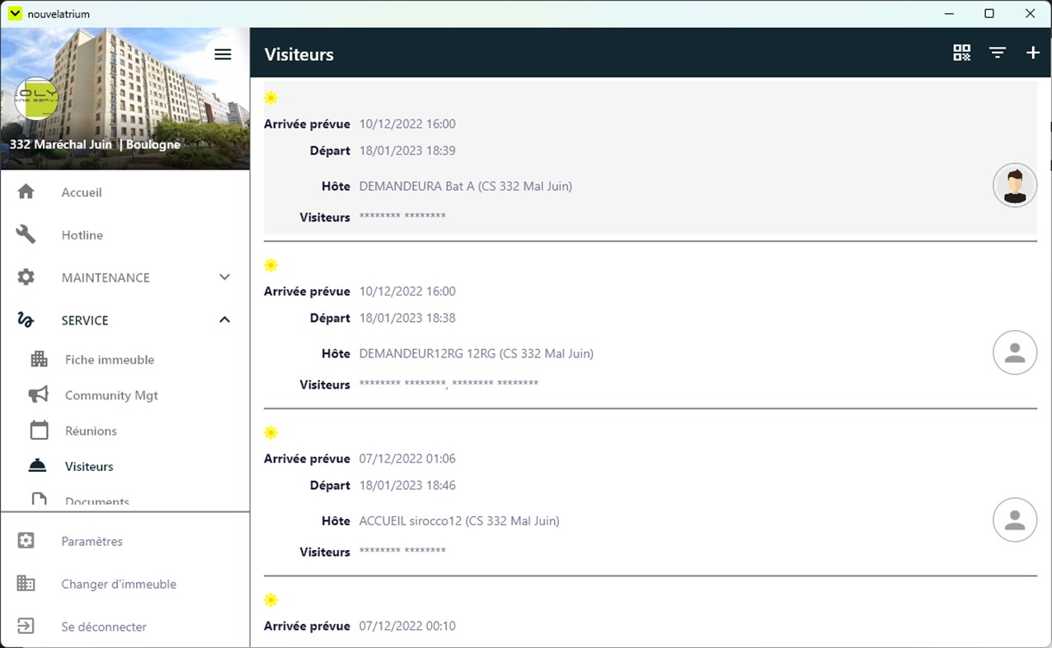Open Hotline menu entry
Screen dimensions: 1052x648
82,235
